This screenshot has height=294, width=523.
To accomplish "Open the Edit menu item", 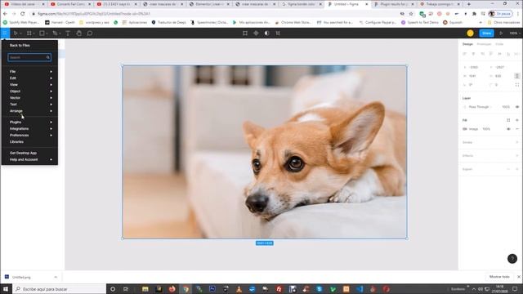I will tap(29, 78).
